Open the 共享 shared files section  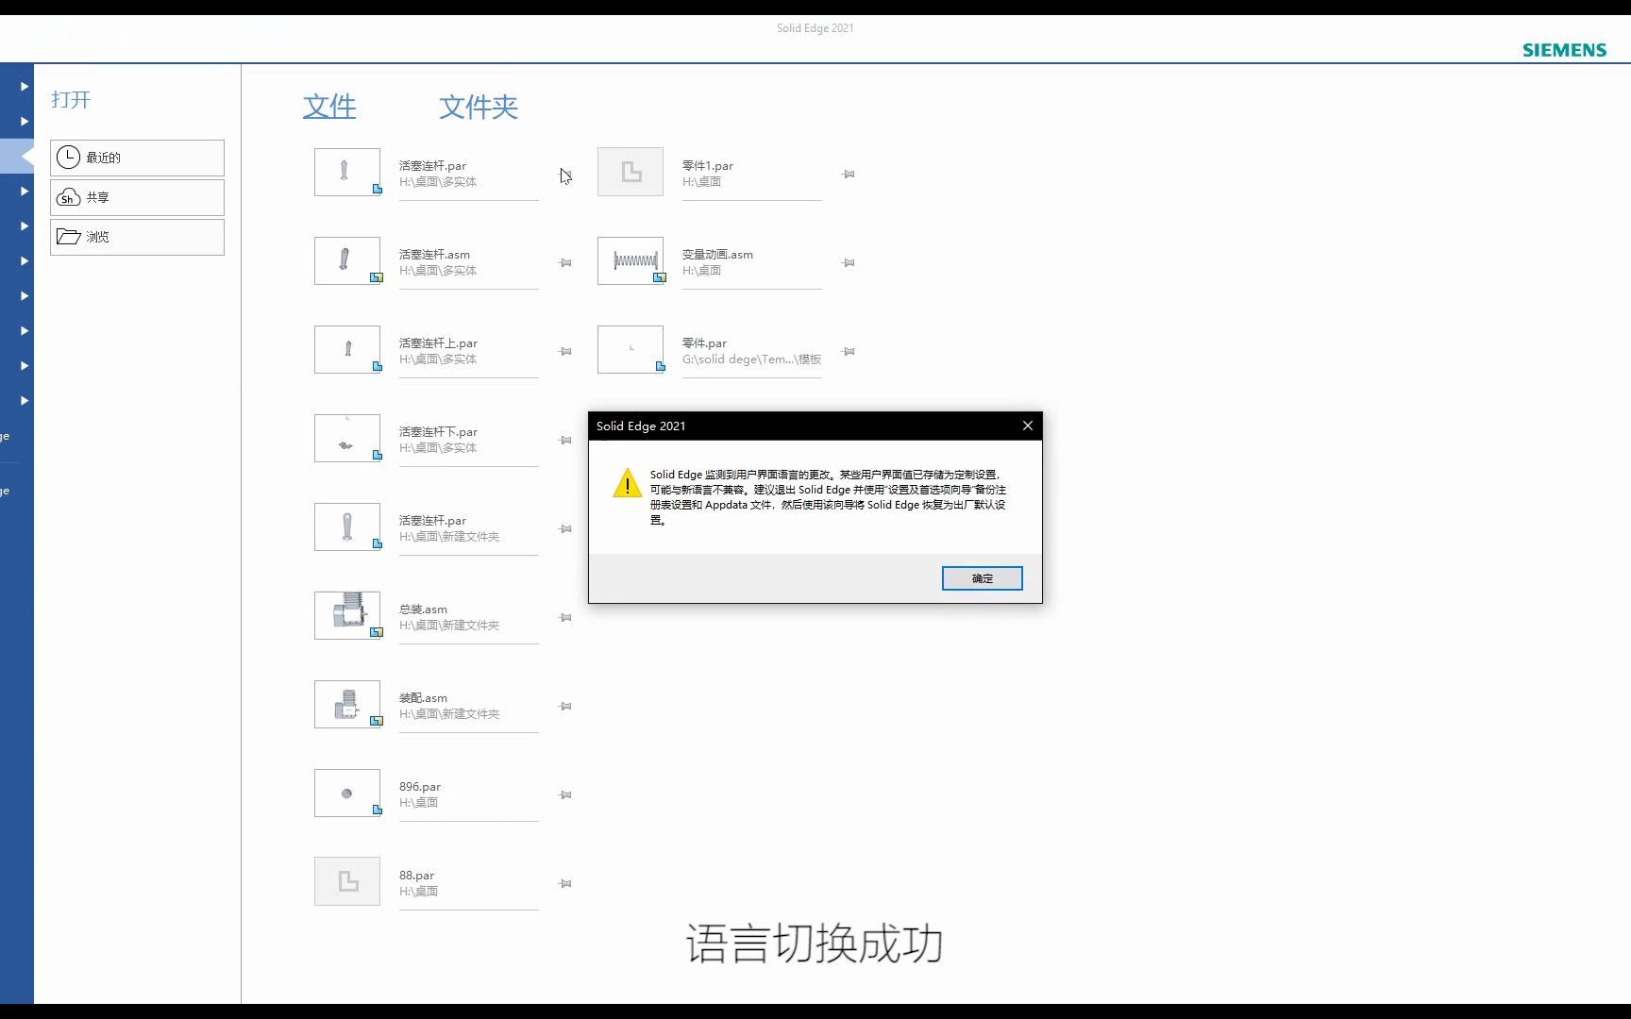137,197
